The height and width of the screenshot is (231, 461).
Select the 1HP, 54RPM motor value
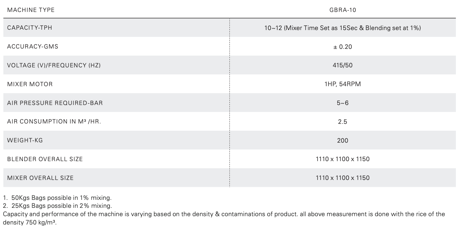pos(342,84)
